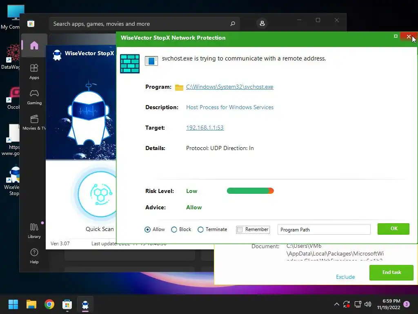418x314 pixels.
Task: Click the WiseVector StopX robot logo
Action: coord(57,55)
